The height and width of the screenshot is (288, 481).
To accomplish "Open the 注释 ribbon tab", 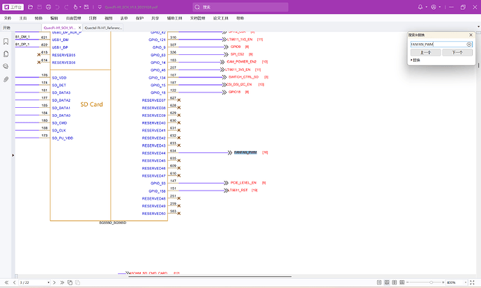I will pos(93,18).
